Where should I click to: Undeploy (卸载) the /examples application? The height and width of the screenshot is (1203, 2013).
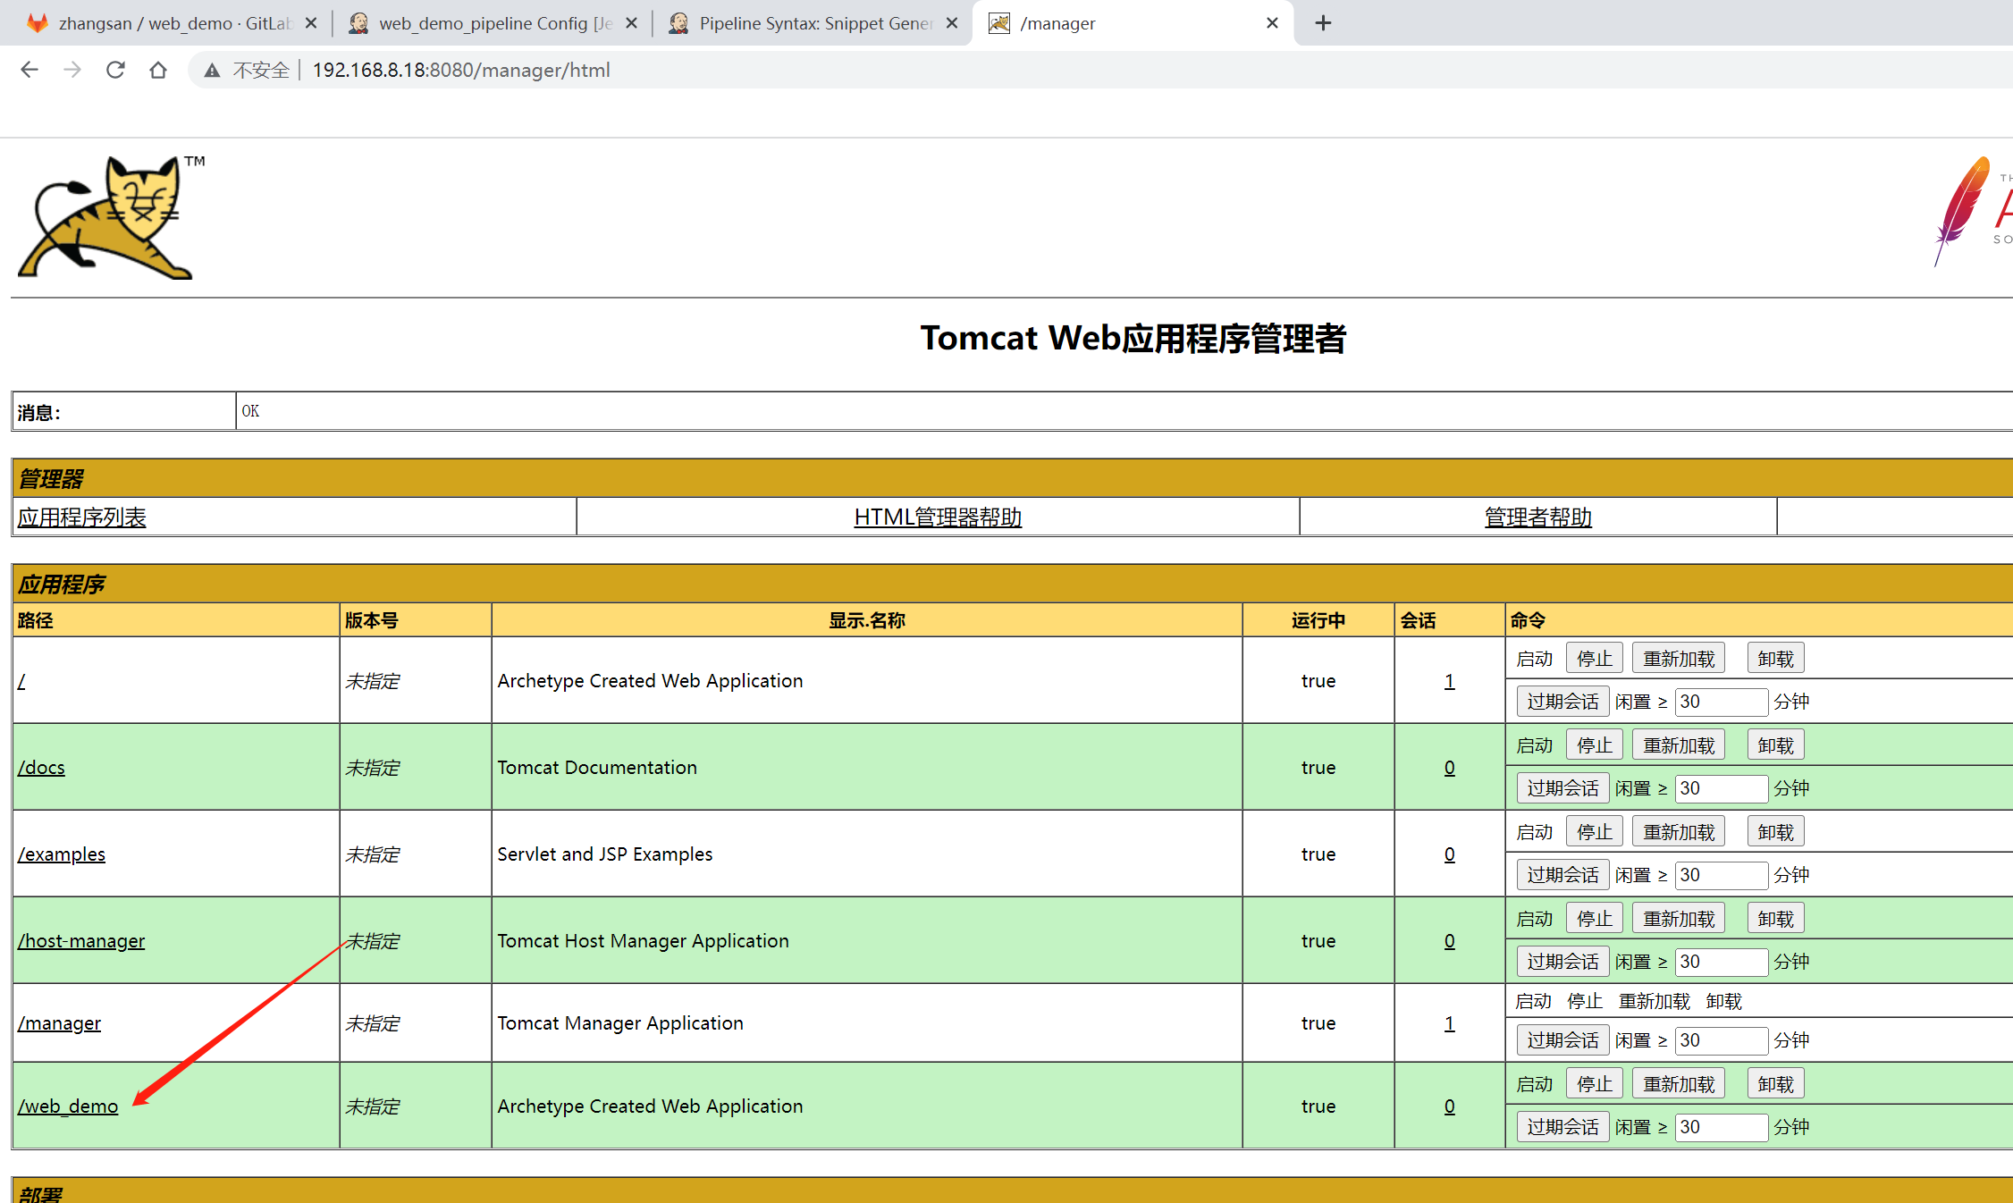point(1775,832)
